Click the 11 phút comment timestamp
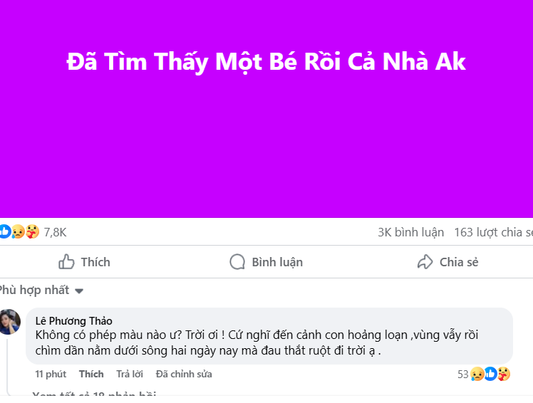This screenshot has height=403, width=533. click(x=51, y=374)
